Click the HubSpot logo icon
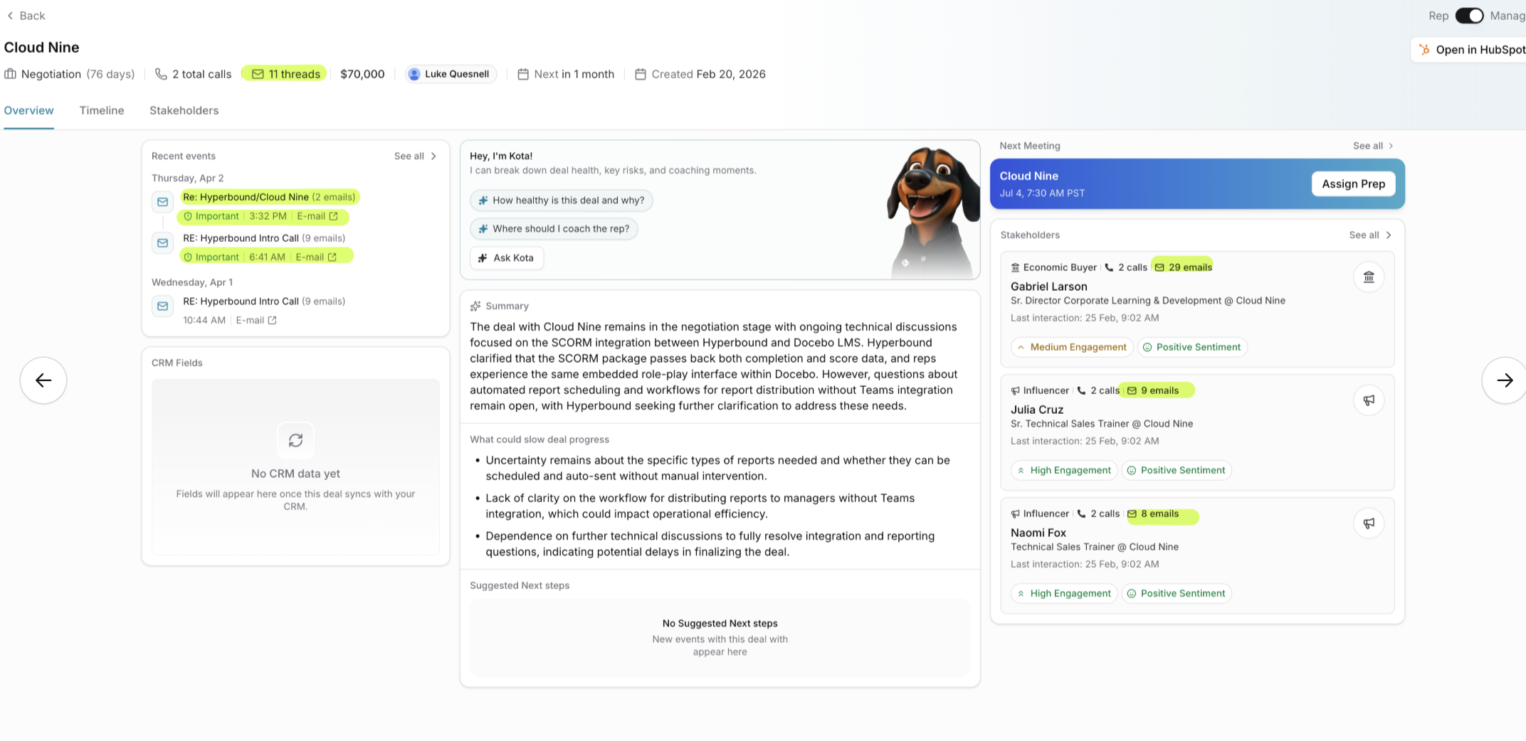Image resolution: width=1526 pixels, height=741 pixels. [1424, 50]
